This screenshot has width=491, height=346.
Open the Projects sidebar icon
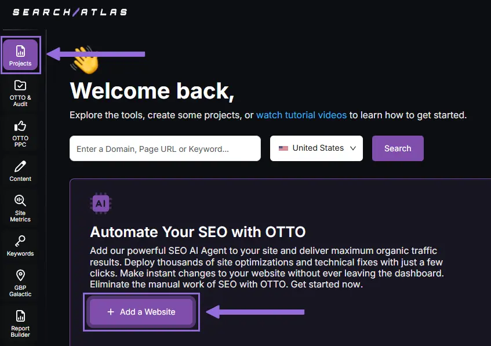20,56
